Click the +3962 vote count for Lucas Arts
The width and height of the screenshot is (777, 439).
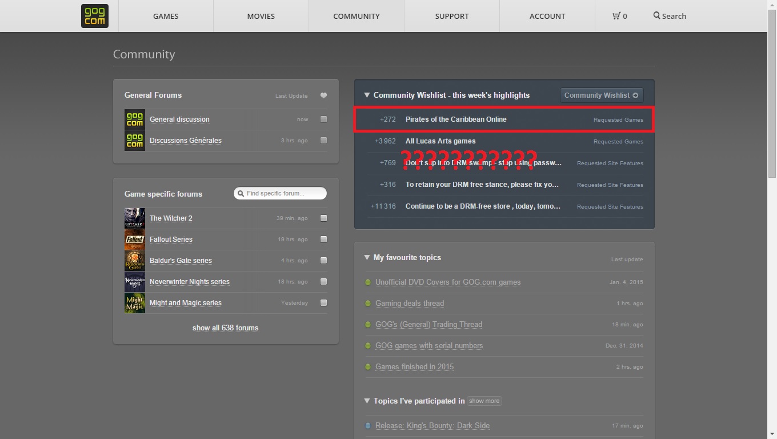coord(385,141)
